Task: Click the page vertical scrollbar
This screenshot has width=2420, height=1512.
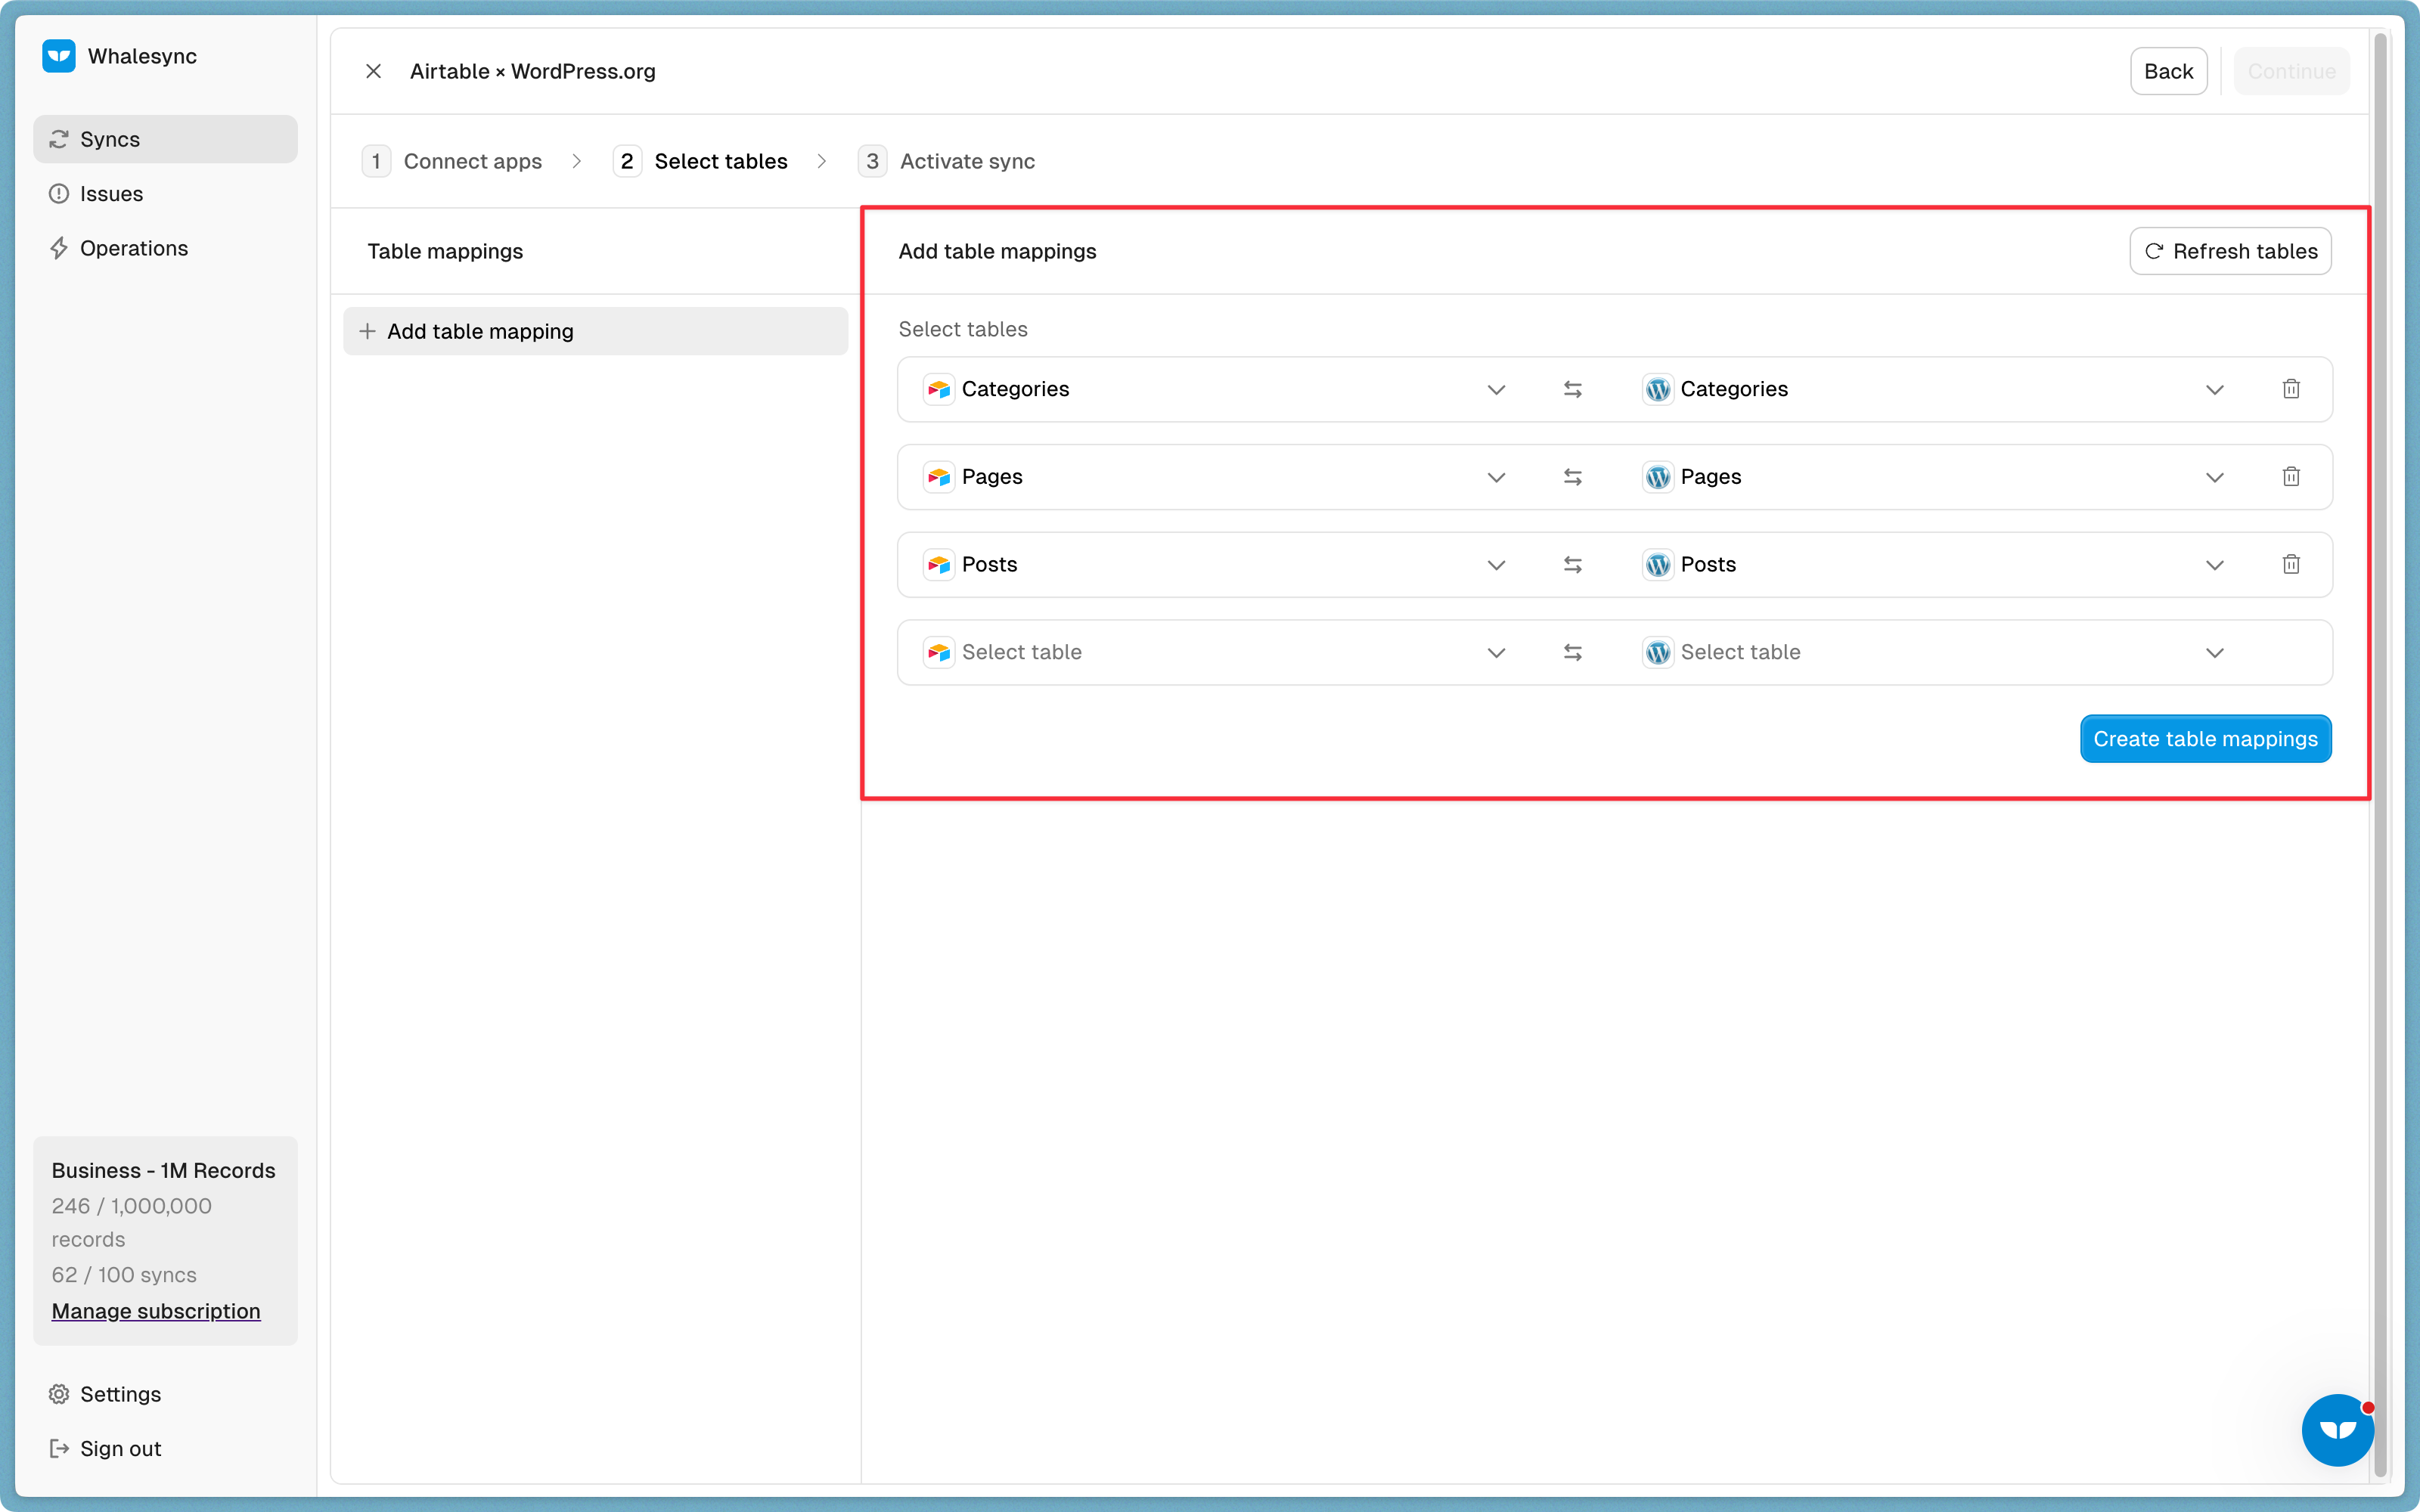Action: click(x=2381, y=755)
